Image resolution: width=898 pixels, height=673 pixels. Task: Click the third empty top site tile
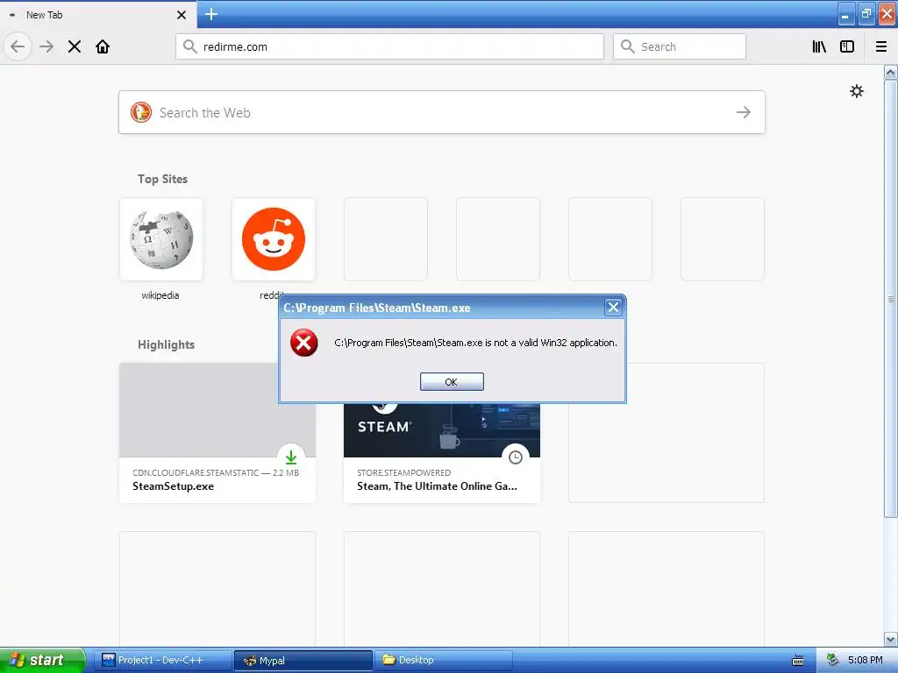click(x=610, y=239)
